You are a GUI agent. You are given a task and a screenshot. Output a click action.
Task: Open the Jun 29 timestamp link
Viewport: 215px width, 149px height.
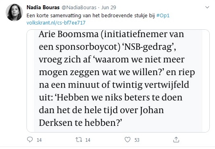click(x=109, y=7)
